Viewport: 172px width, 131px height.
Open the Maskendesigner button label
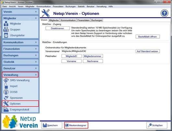78,125
